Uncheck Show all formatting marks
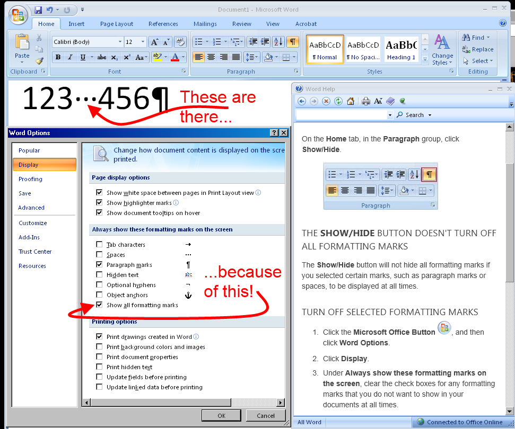Viewport: 515px width, 429px height. [99, 305]
